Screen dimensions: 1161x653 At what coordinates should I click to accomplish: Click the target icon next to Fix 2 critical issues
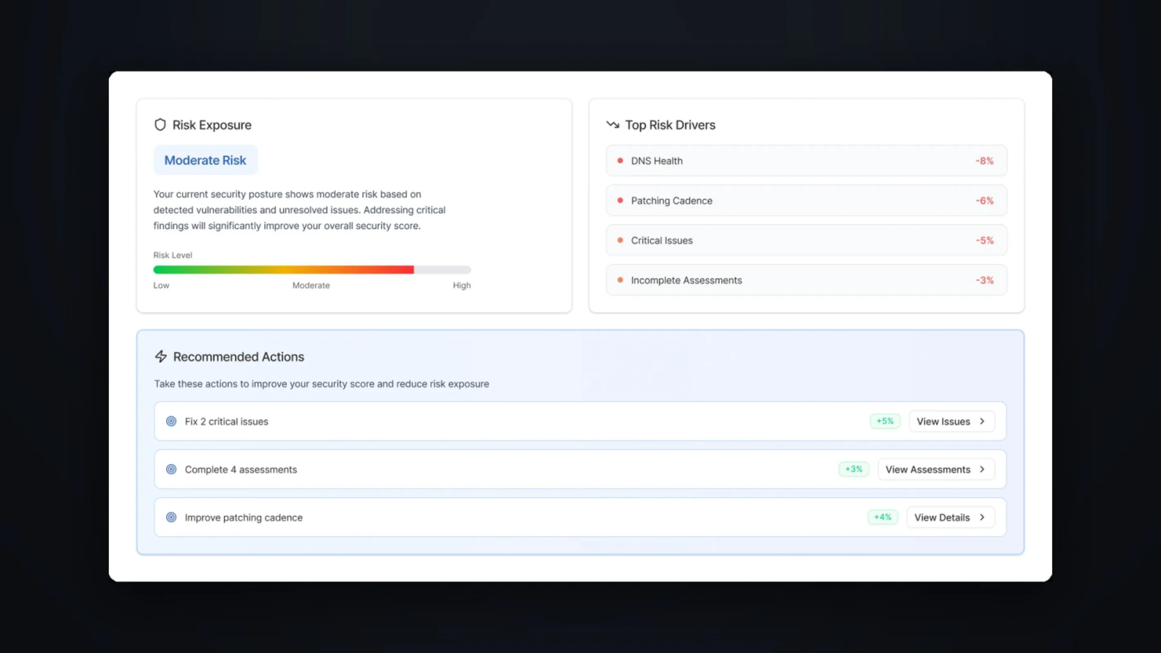coord(171,421)
